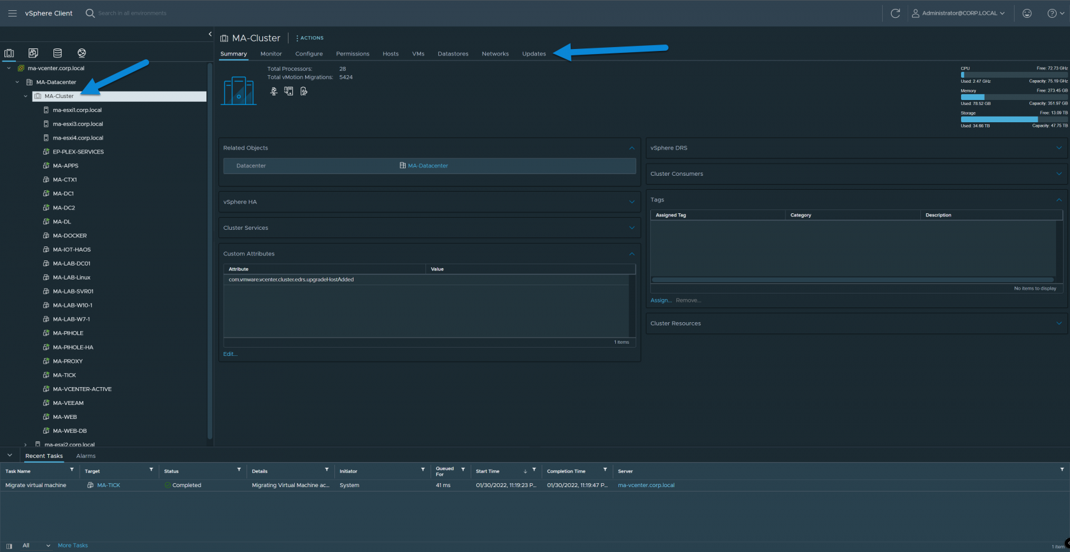Viewport: 1070px width, 552px height.
Task: Collapse the Tags panel
Action: click(1059, 200)
